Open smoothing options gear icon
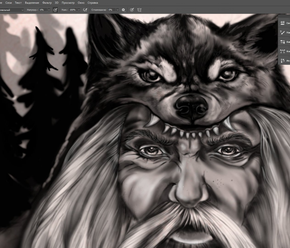Viewport: 290px width, 248px height. pyautogui.click(x=124, y=10)
